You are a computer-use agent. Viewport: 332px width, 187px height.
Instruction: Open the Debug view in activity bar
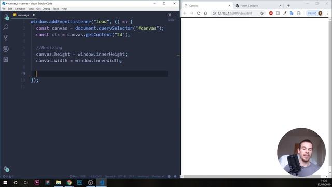(6, 49)
